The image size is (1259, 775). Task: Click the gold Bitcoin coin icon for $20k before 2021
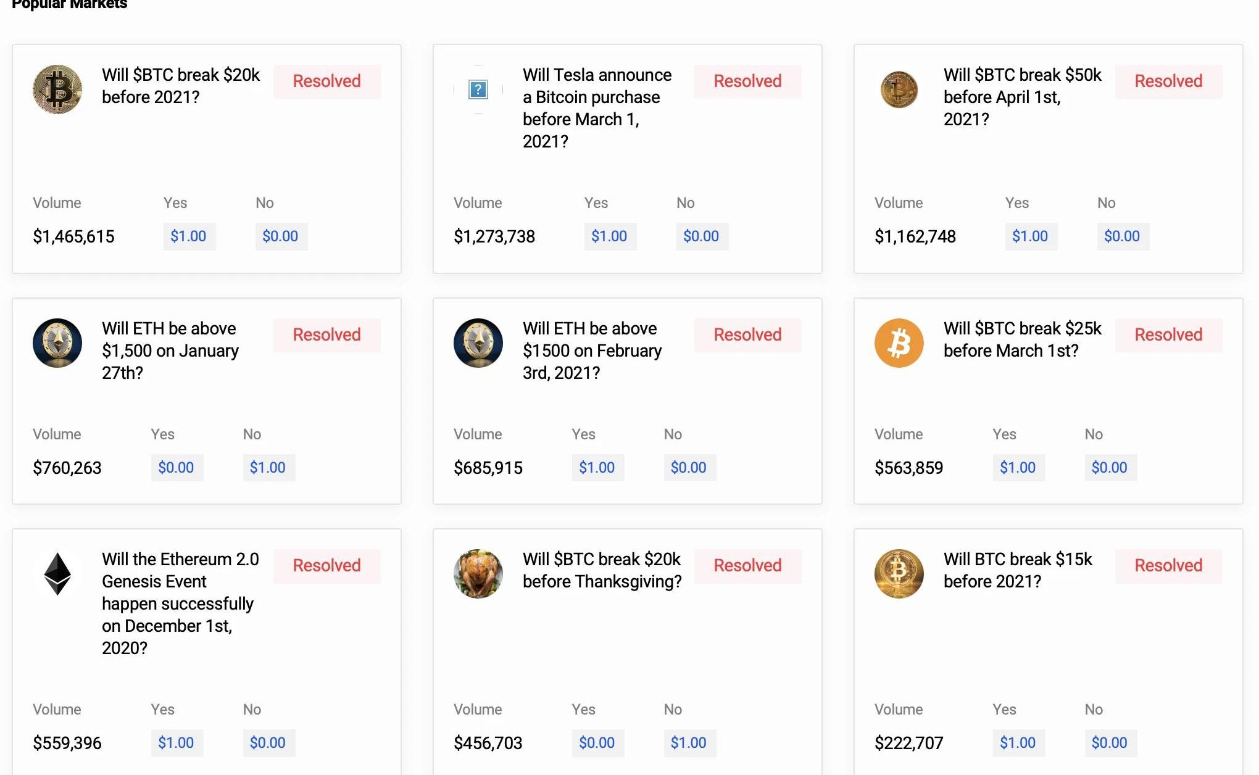coord(57,89)
